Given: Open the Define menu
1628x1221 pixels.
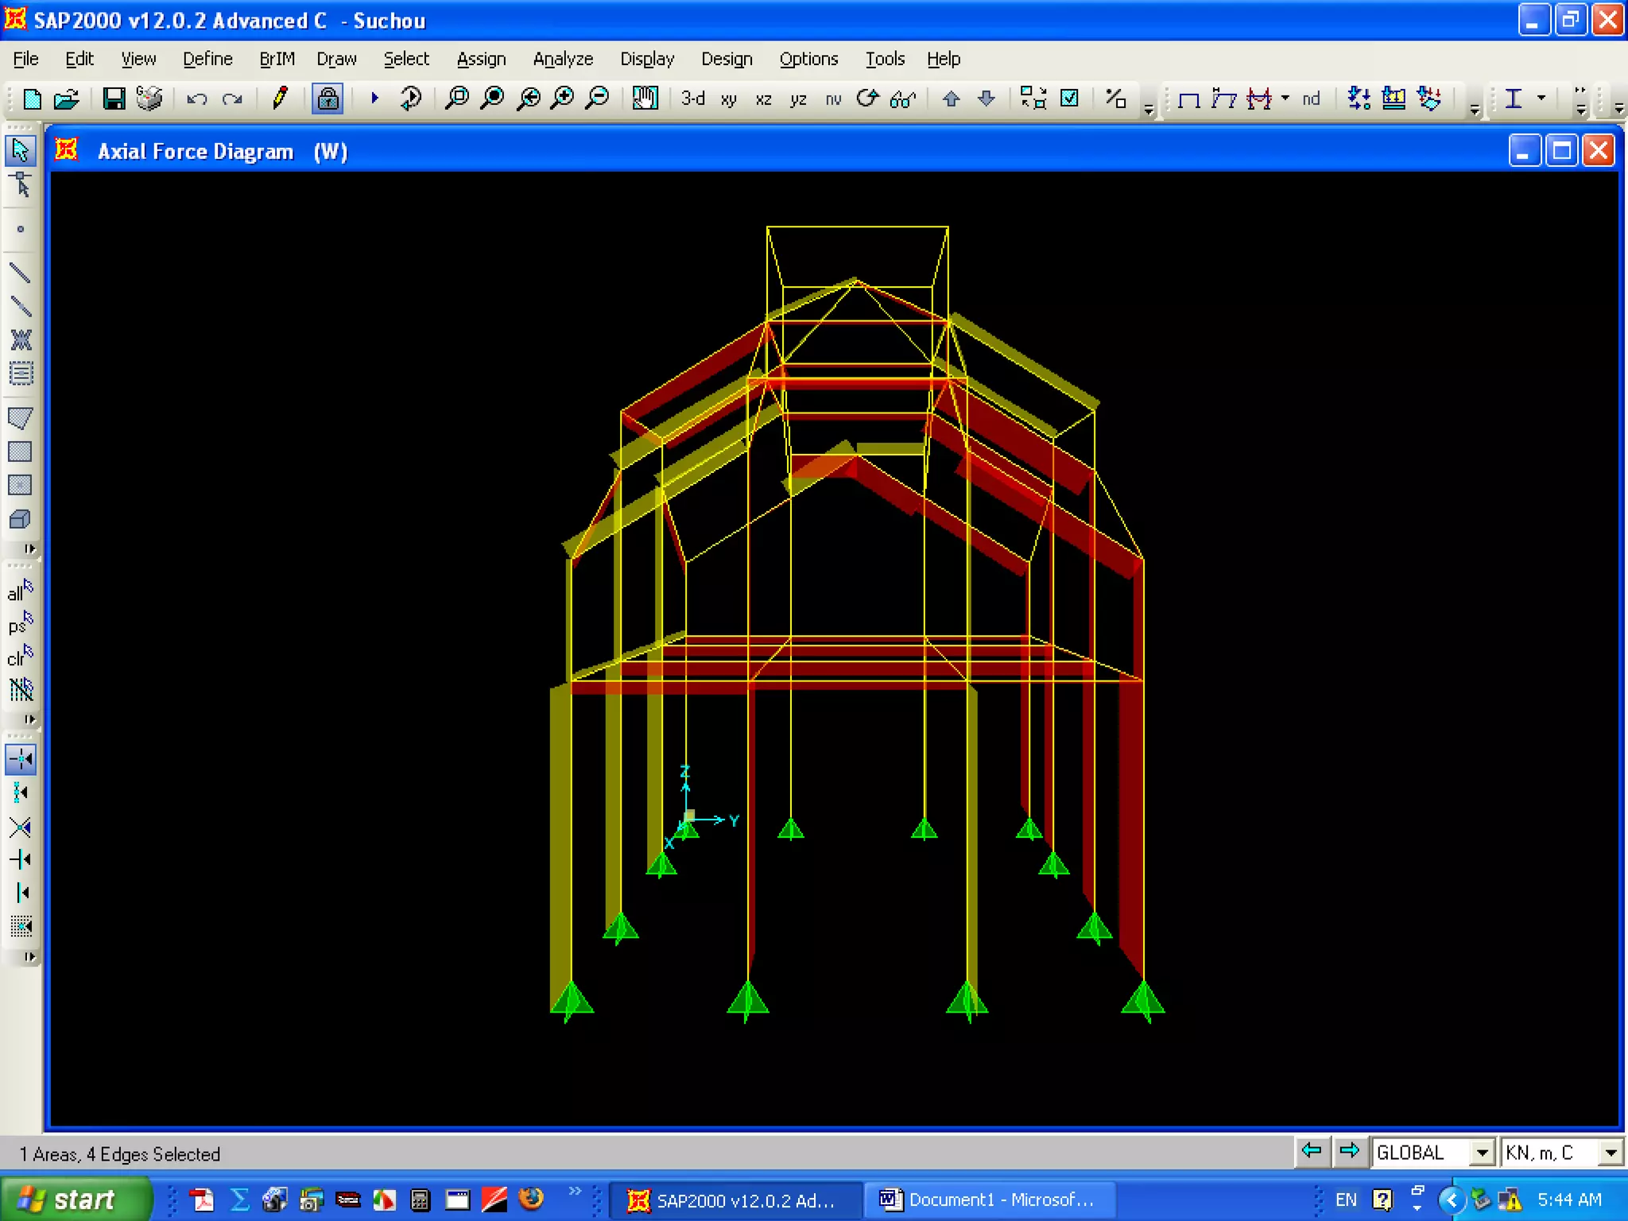Looking at the screenshot, I should click(x=207, y=59).
